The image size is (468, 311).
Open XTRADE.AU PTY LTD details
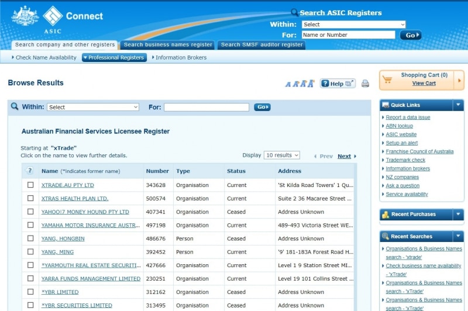(x=67, y=185)
